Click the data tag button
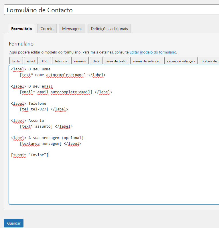This screenshot has width=219, height=228. click(x=96, y=61)
